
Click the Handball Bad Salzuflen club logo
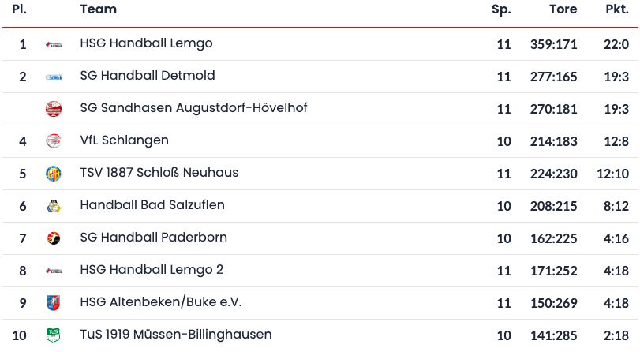(x=54, y=206)
